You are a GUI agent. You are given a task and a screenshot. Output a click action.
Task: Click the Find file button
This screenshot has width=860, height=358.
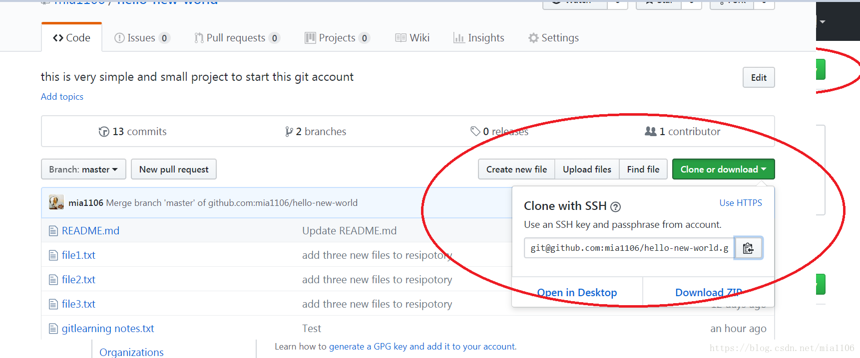pos(643,169)
